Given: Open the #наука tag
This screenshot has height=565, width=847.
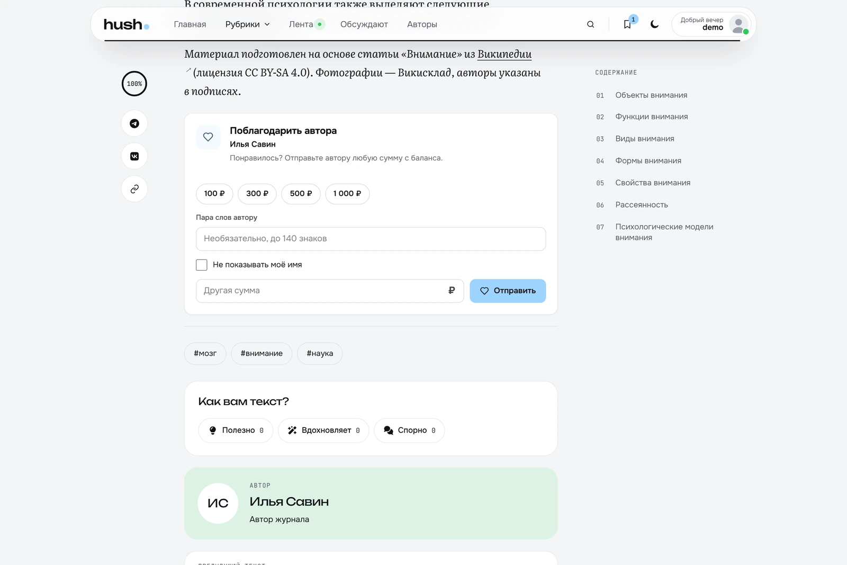Looking at the screenshot, I should 320,354.
